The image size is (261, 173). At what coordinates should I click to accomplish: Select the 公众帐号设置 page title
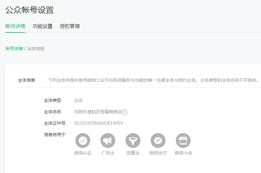30,10
